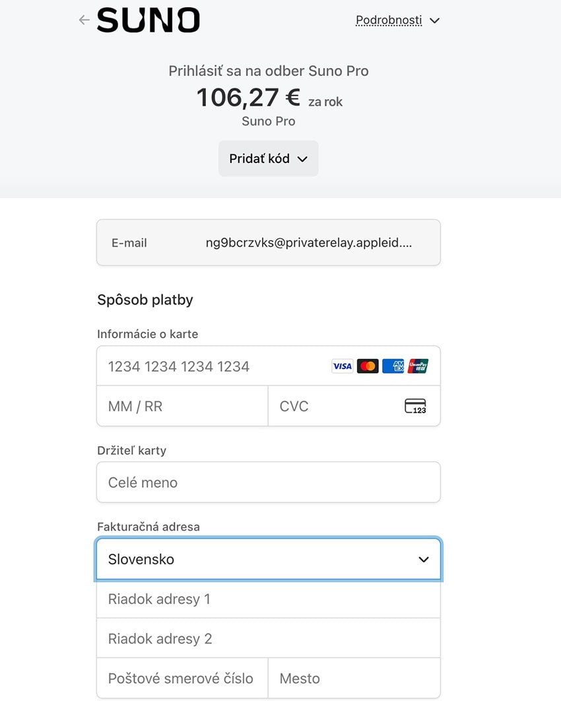
Task: Click the Visa card icon
Action: [342, 366]
